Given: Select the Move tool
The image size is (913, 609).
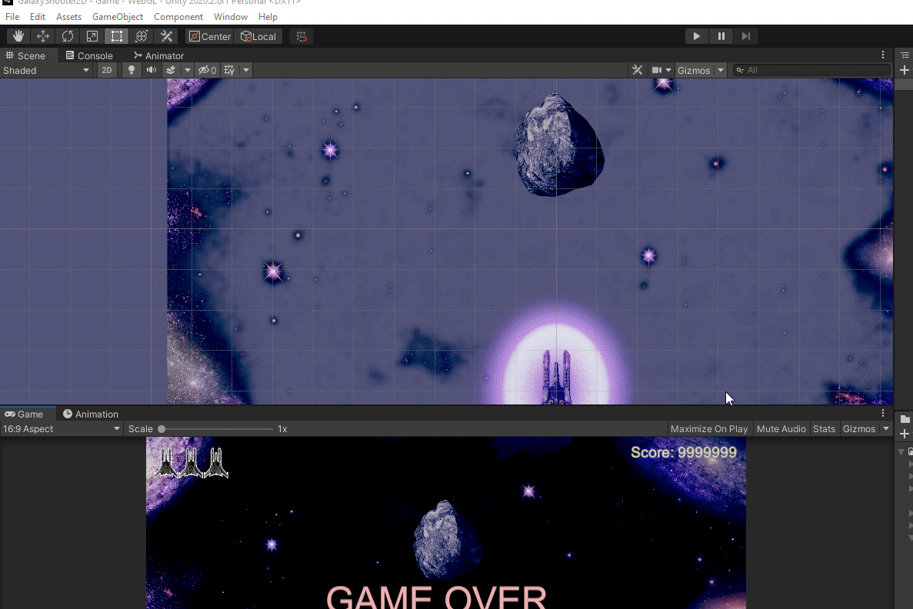Looking at the screenshot, I should pyautogui.click(x=43, y=36).
